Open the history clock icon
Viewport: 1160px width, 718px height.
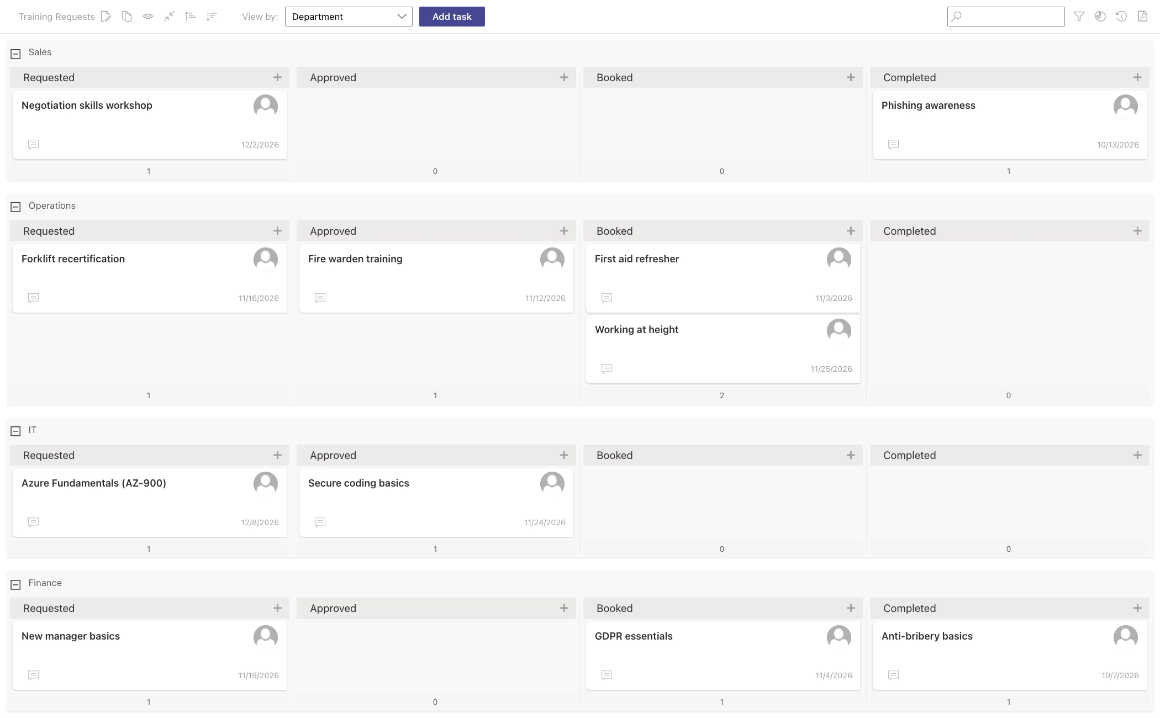1121,17
